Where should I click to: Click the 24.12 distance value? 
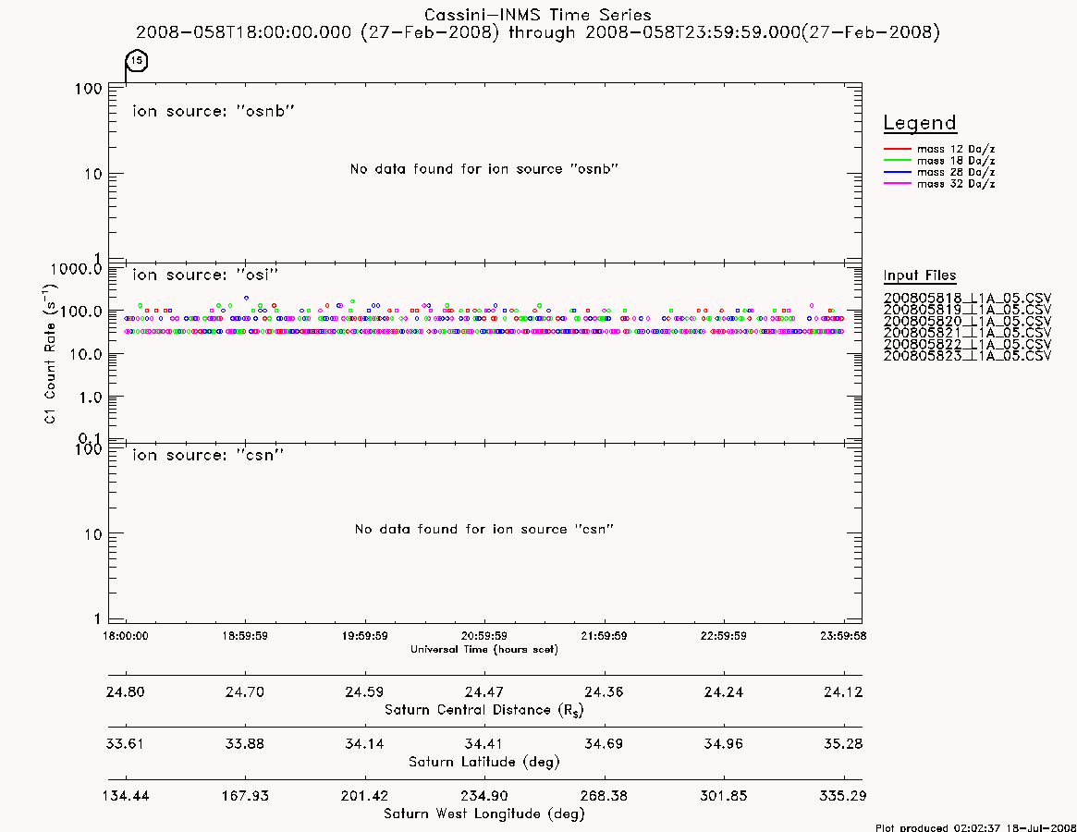843,691
